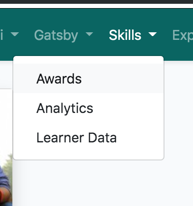Click the cut-off nav label ending in "i"
The width and height of the screenshot is (193, 206).
click(x=1, y=35)
